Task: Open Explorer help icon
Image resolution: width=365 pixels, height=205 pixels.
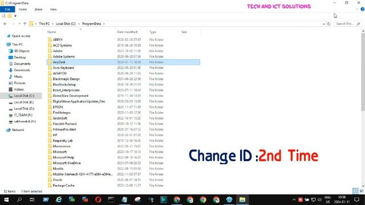Action: coord(362,9)
